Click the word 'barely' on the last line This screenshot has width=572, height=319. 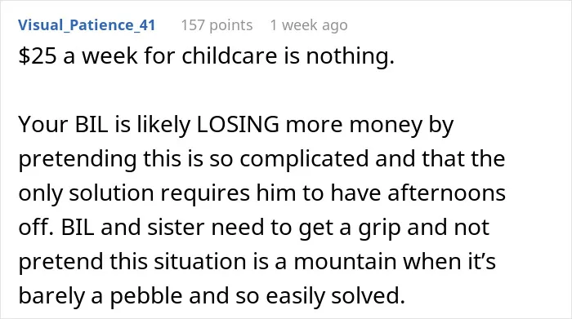tap(51, 296)
